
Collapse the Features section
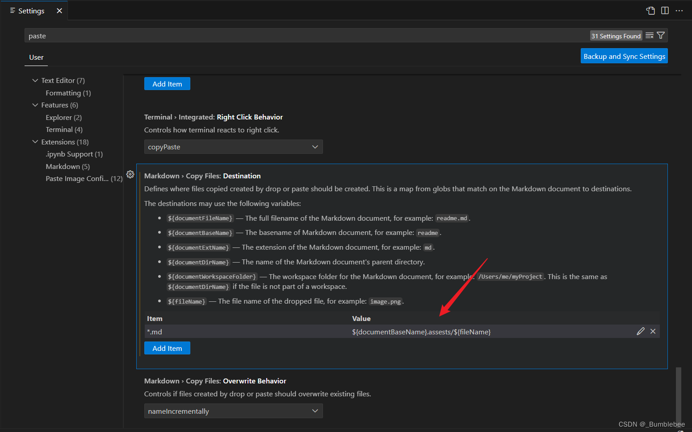click(x=35, y=105)
